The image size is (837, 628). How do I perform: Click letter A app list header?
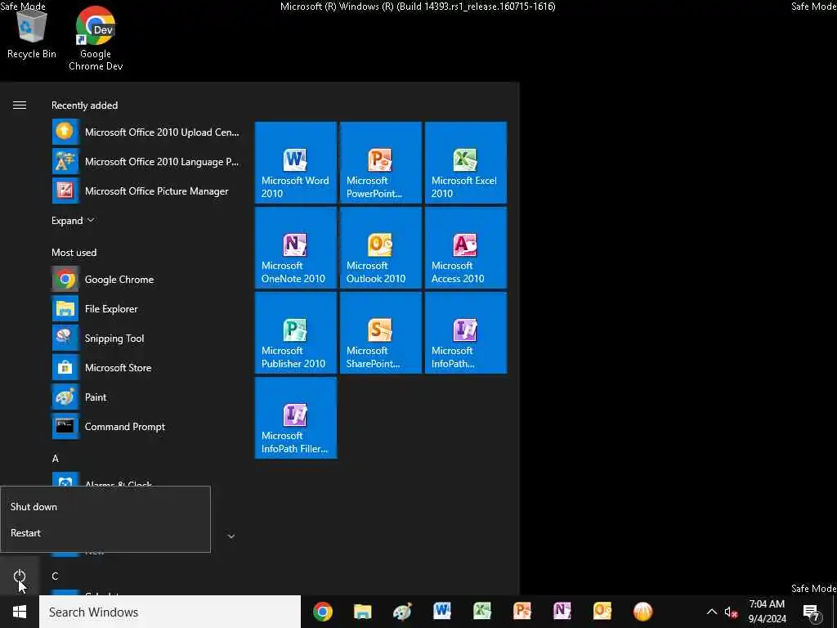[x=55, y=458]
